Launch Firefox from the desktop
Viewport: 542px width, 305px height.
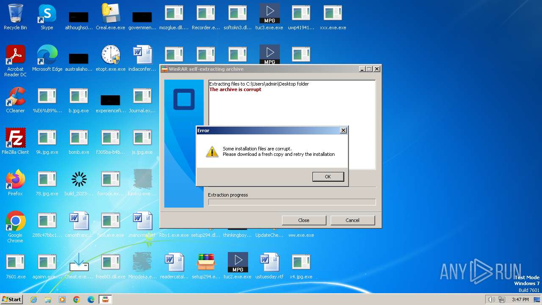tap(15, 183)
